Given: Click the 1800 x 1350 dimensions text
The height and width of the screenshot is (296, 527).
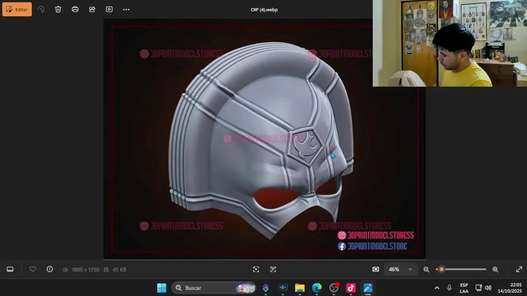Looking at the screenshot, I should coord(85,270).
